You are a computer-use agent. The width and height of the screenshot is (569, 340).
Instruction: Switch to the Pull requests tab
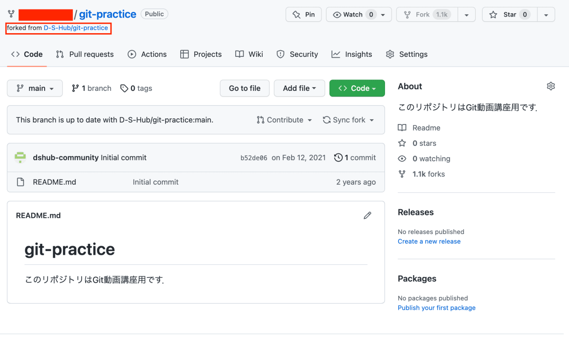point(85,54)
